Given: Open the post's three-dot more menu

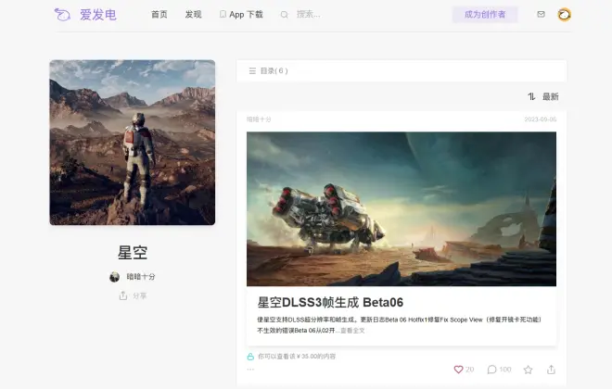Looking at the screenshot, I should click(250, 369).
